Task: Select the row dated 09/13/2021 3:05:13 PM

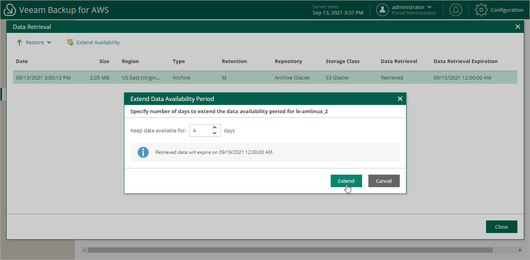Action: click(265, 78)
